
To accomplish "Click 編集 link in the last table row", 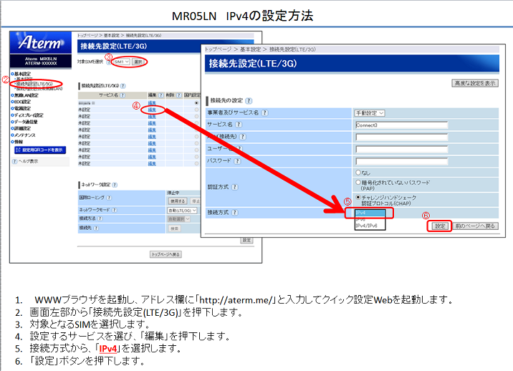I will (152, 163).
